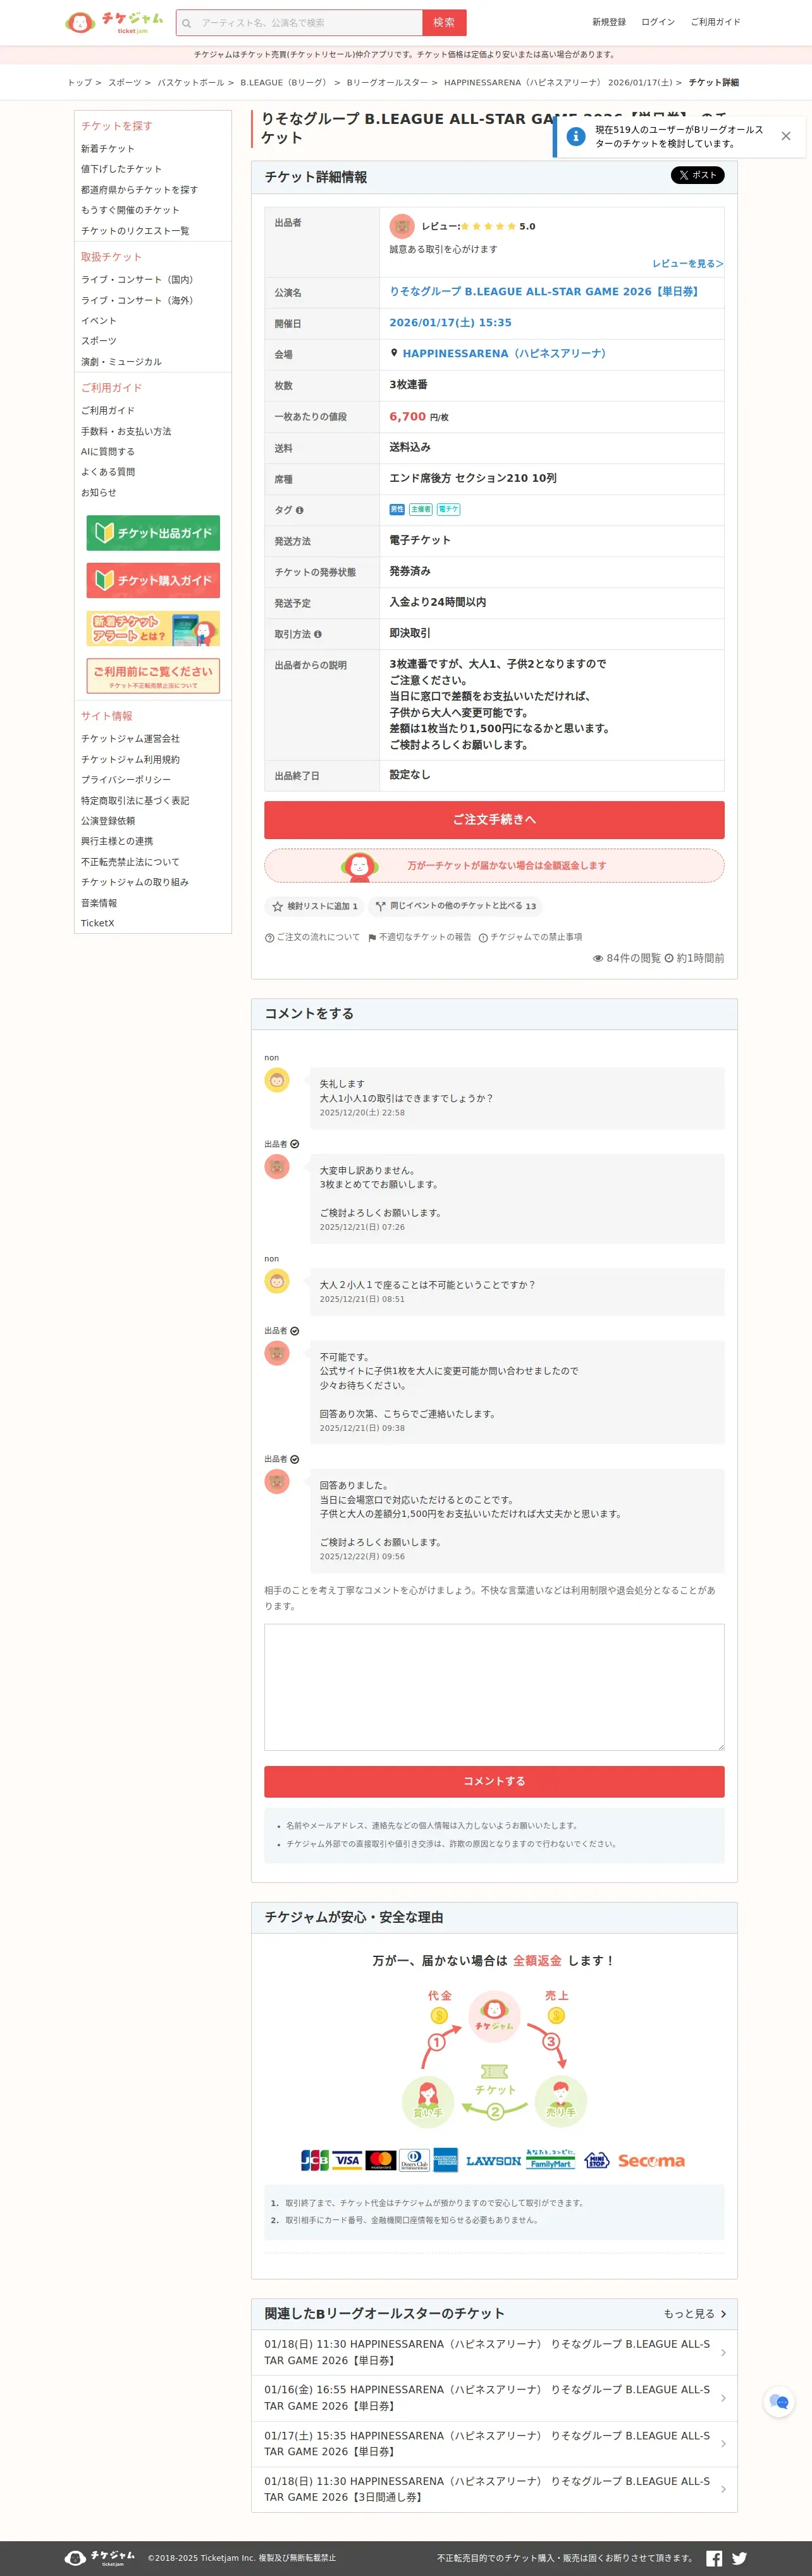Open sidebar プライバシーポリシー
Screen dimensions: 812x2576
[x=126, y=780]
